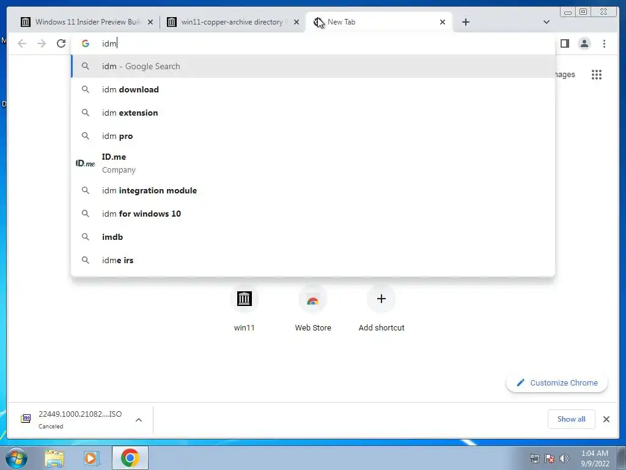Pick the 'idm pro' suggestion
This screenshot has height=470, width=626.
coord(313,136)
